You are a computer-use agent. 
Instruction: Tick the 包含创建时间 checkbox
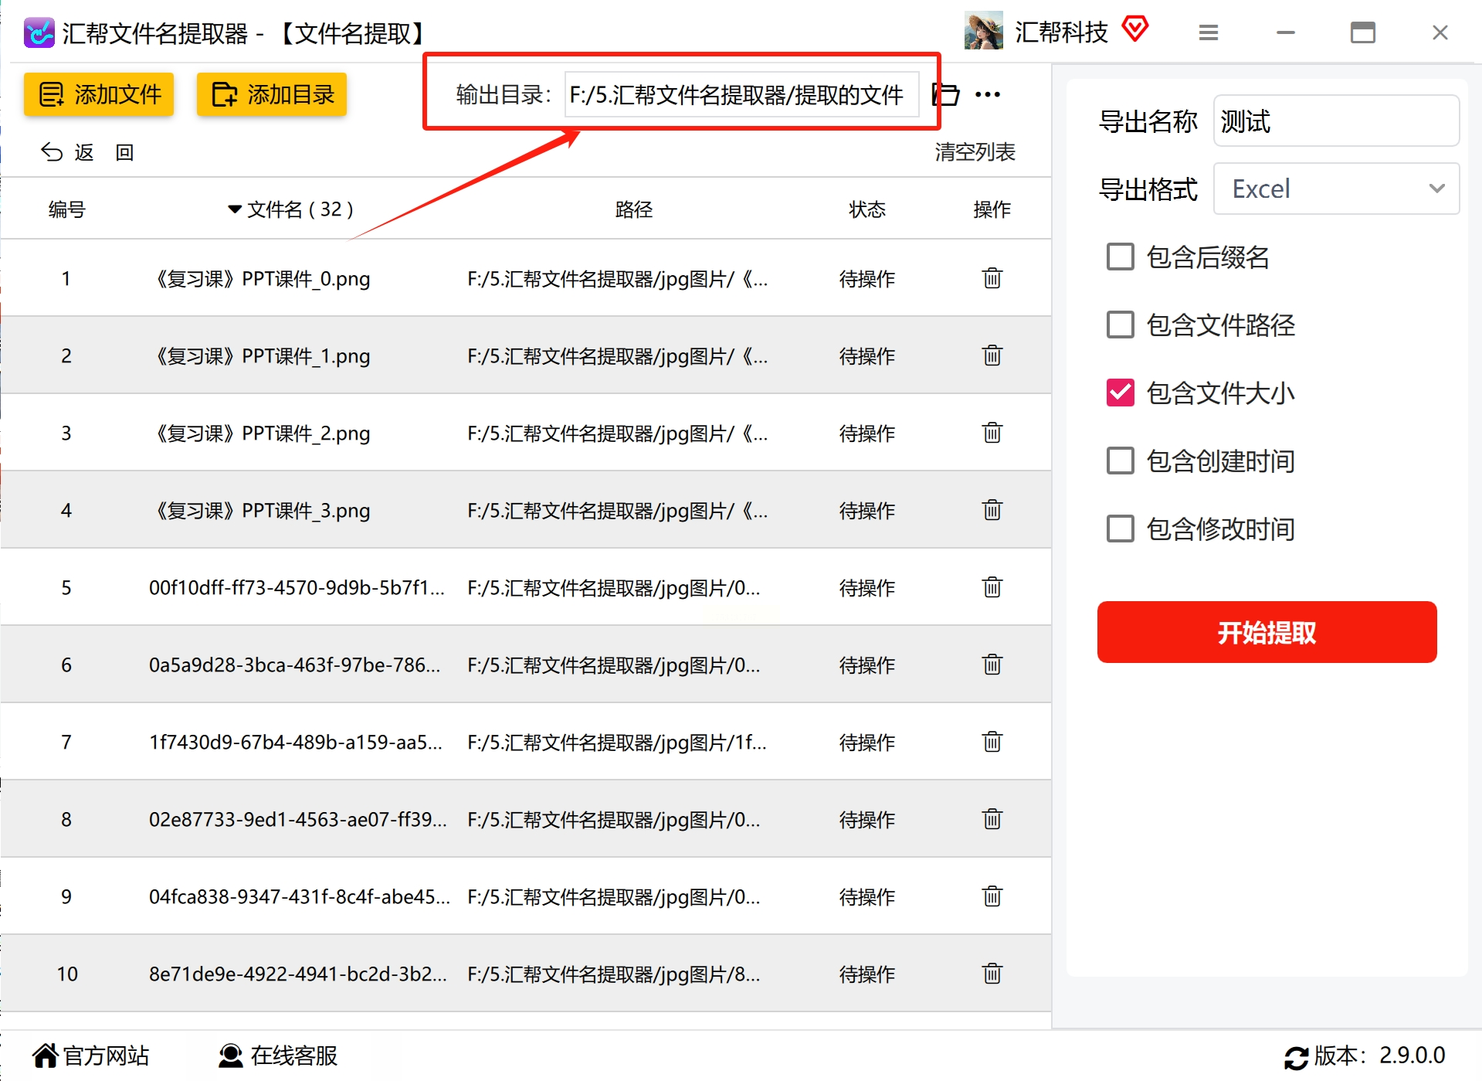pyautogui.click(x=1120, y=461)
